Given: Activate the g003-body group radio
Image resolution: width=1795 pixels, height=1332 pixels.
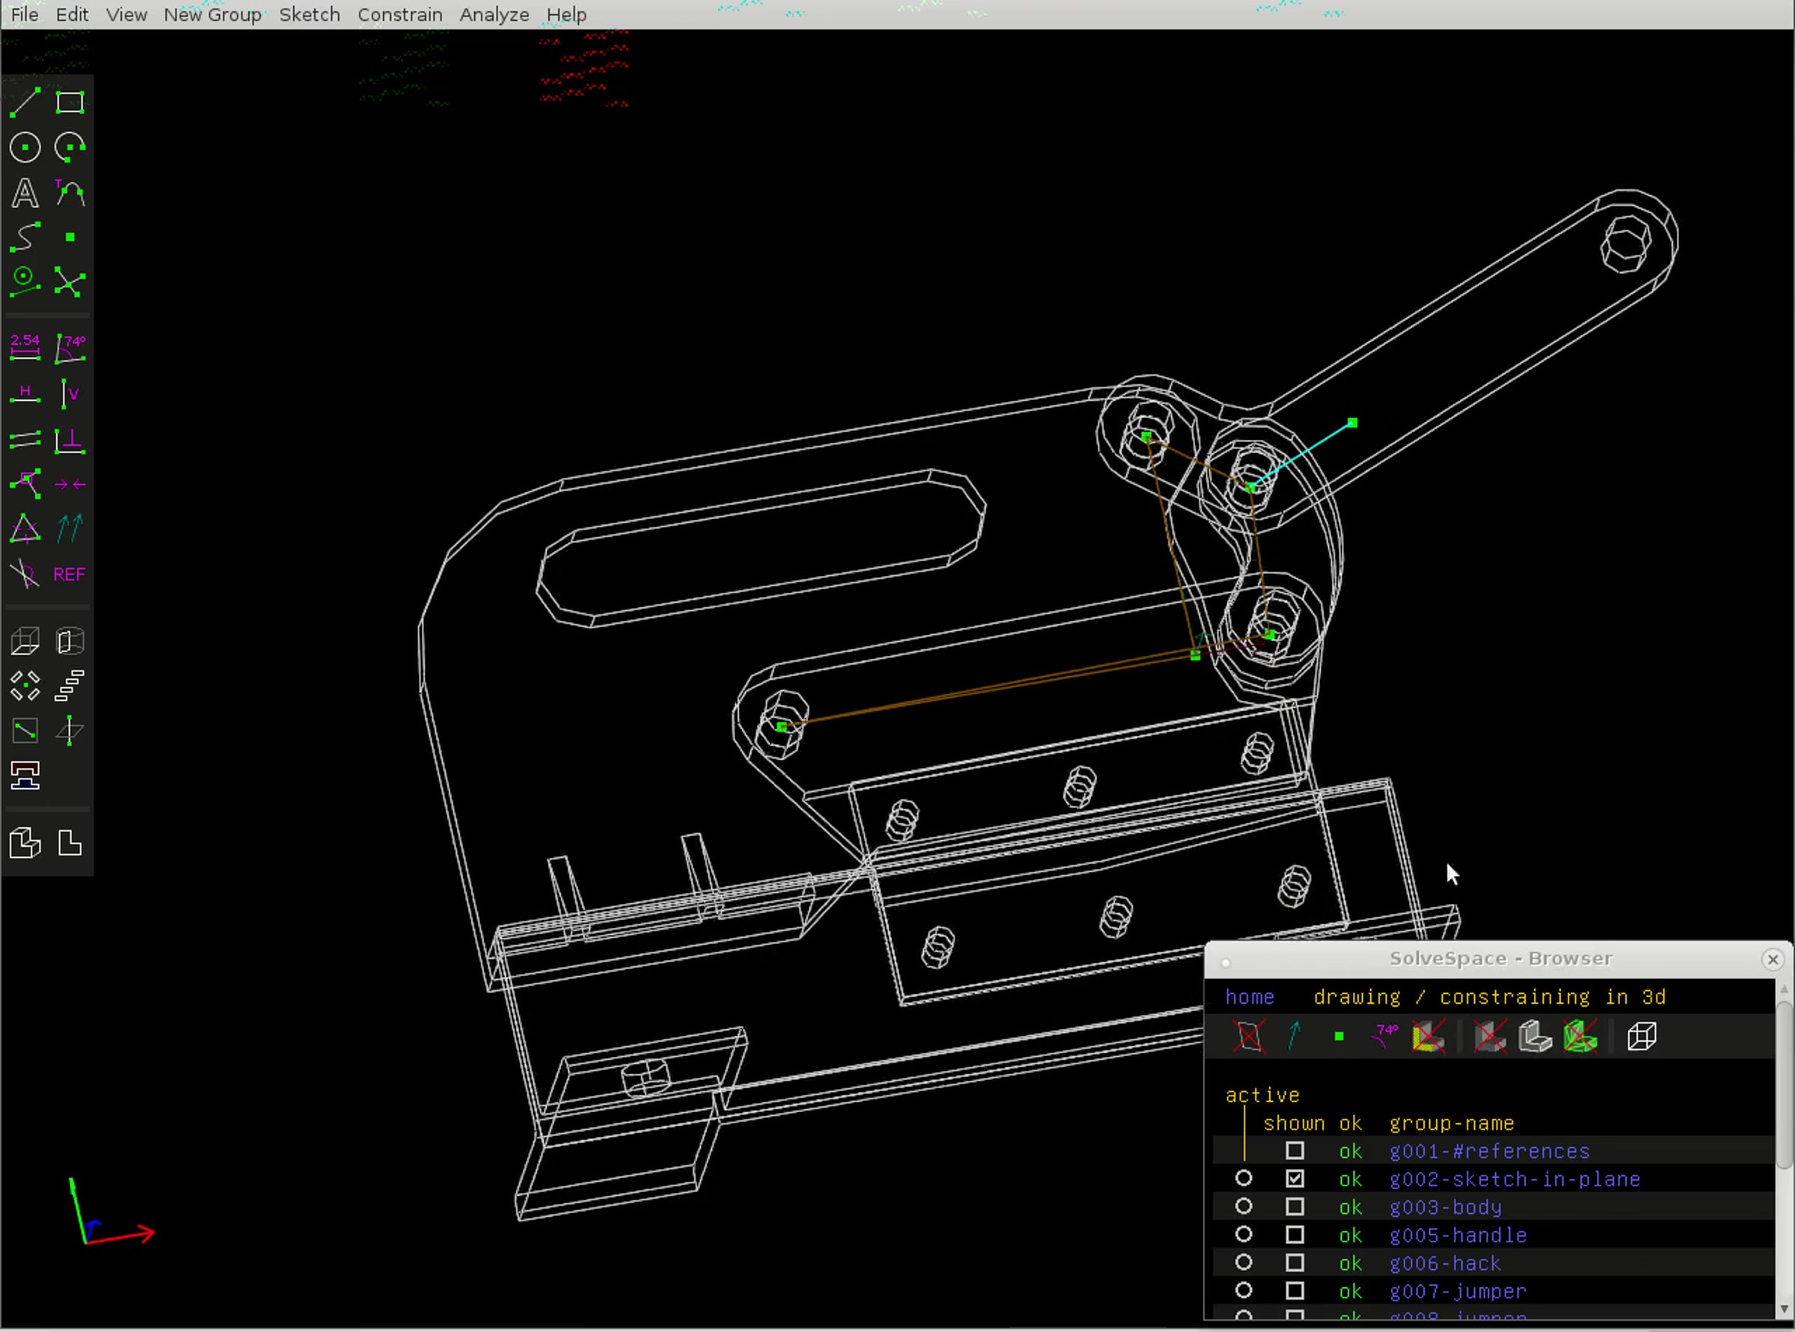Looking at the screenshot, I should pos(1244,1207).
